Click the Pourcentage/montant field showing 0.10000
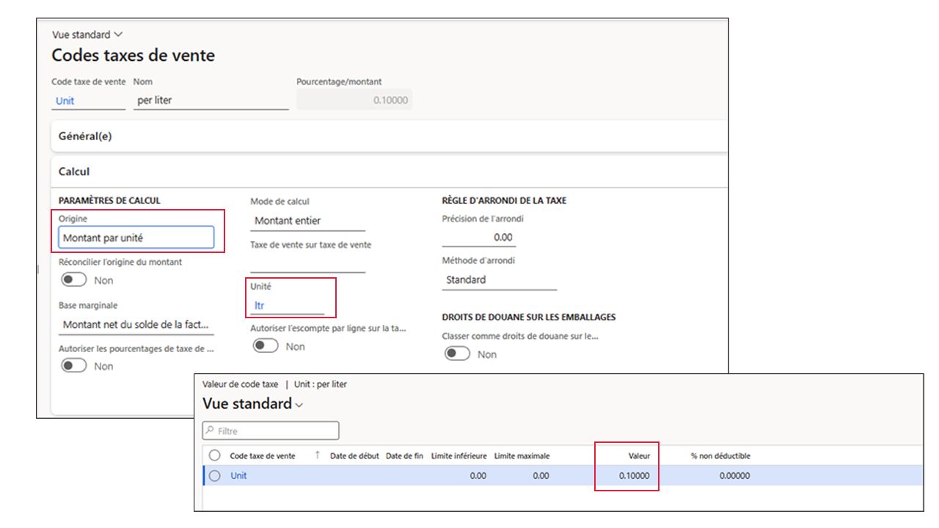The height and width of the screenshot is (528, 939). point(354,100)
